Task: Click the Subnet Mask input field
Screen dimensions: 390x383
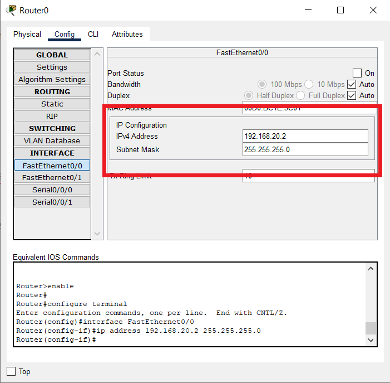Action: (x=305, y=149)
